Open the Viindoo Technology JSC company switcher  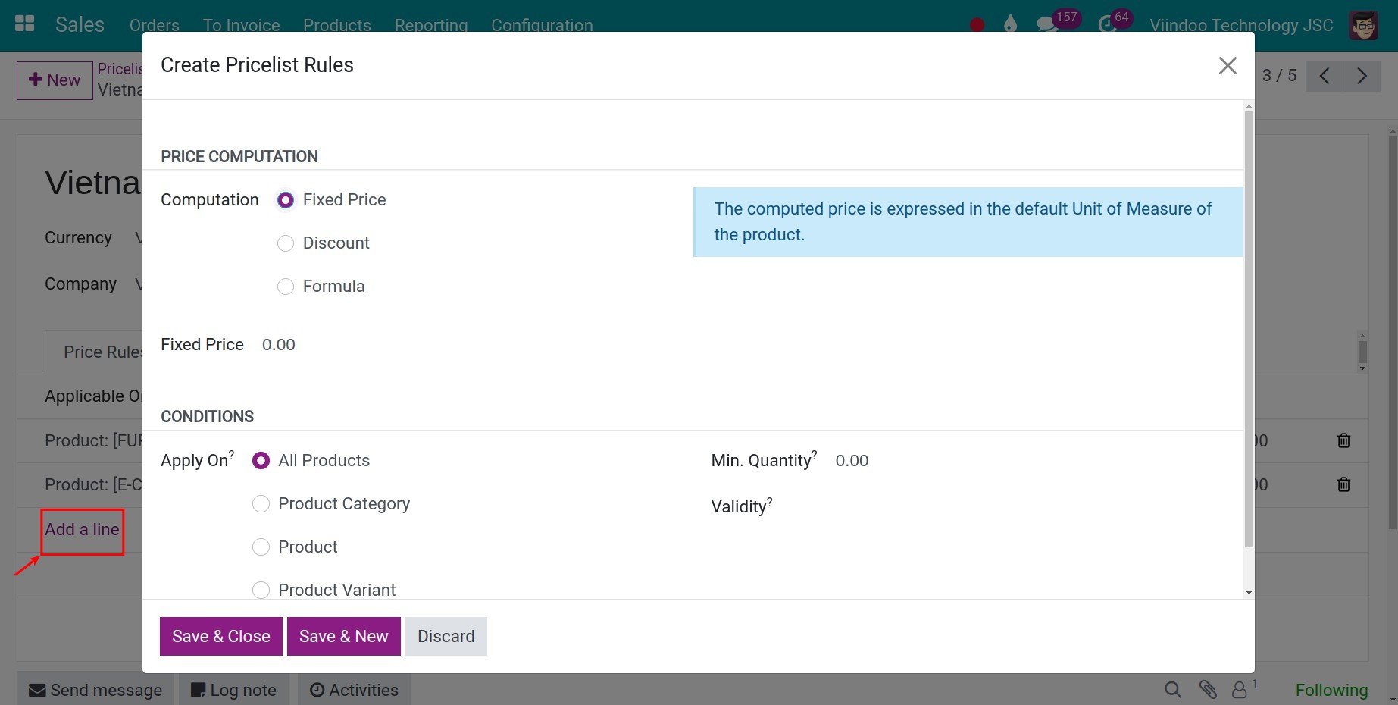pos(1241,25)
